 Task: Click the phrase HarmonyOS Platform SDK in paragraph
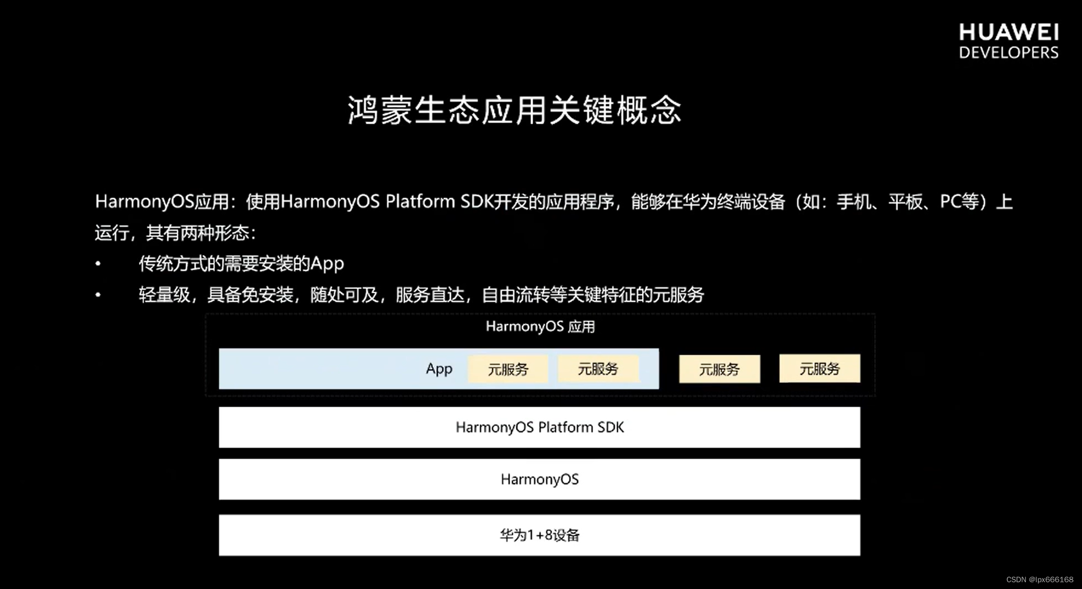point(388,200)
